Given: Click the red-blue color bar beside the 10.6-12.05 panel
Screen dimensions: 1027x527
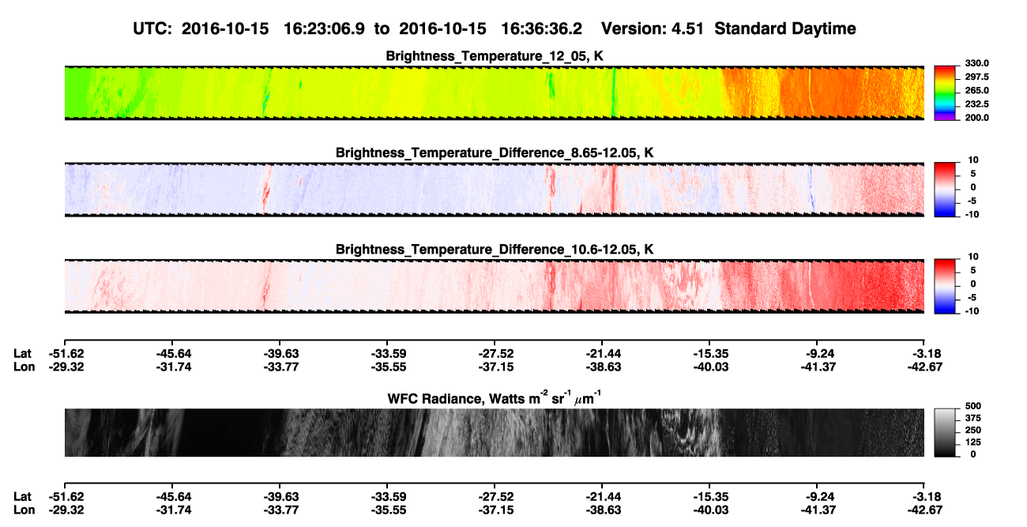Looking at the screenshot, I should click(945, 286).
